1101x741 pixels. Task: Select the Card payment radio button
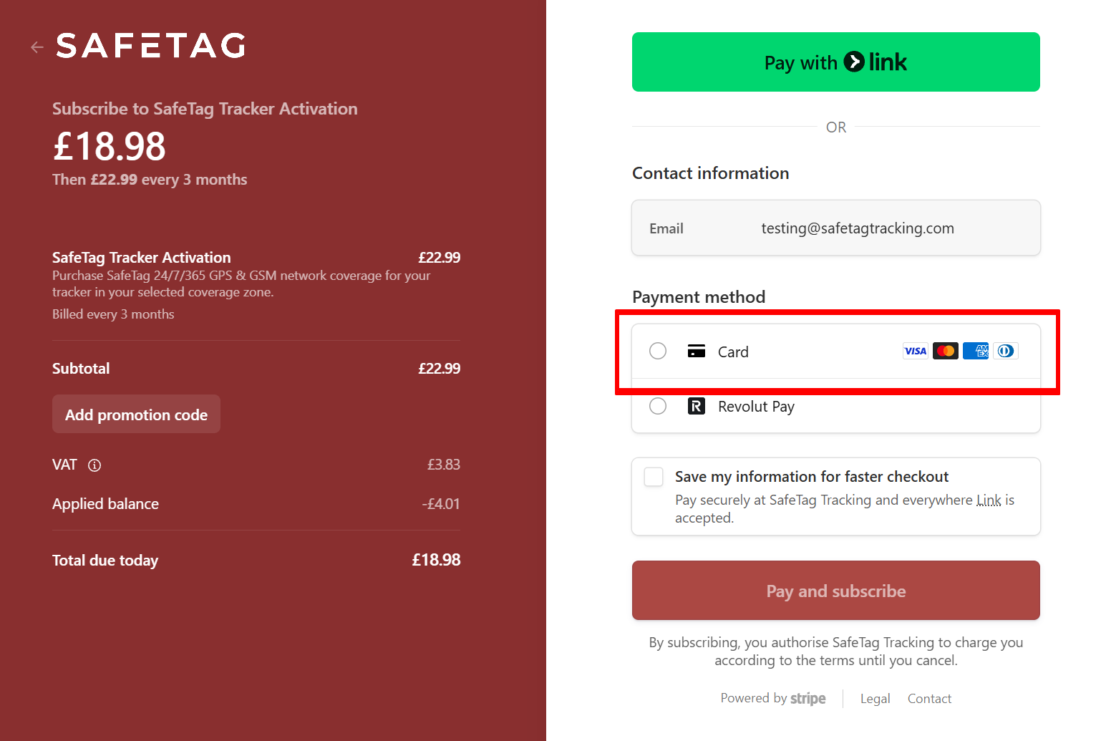coord(658,351)
